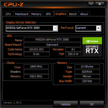Viewport: 108px width, 108px height.
Task: Click the empty Shaders clock field
Action: tap(36, 72)
